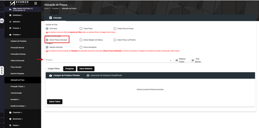Click the Pessoas person icon
Image resolution: width=259 pixels, height=128 pixels.
[x=10, y=28]
